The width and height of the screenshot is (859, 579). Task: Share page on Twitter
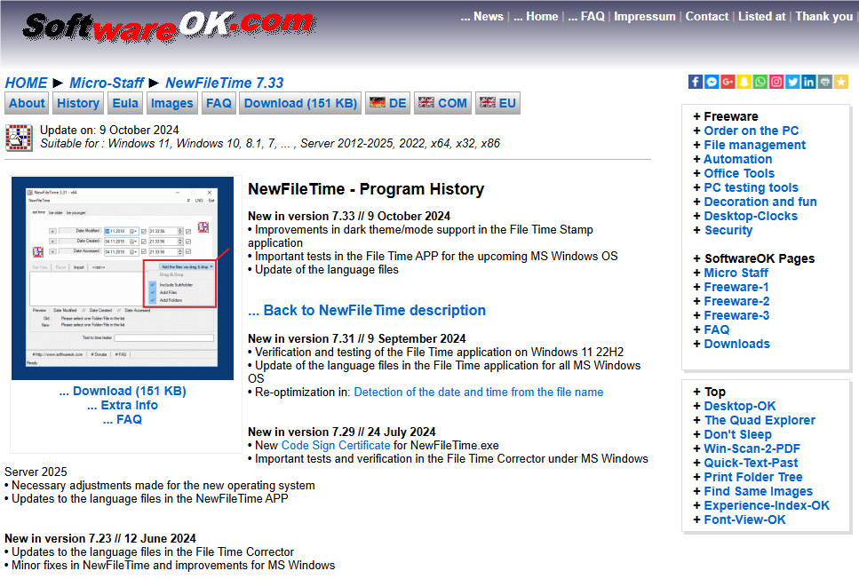792,83
